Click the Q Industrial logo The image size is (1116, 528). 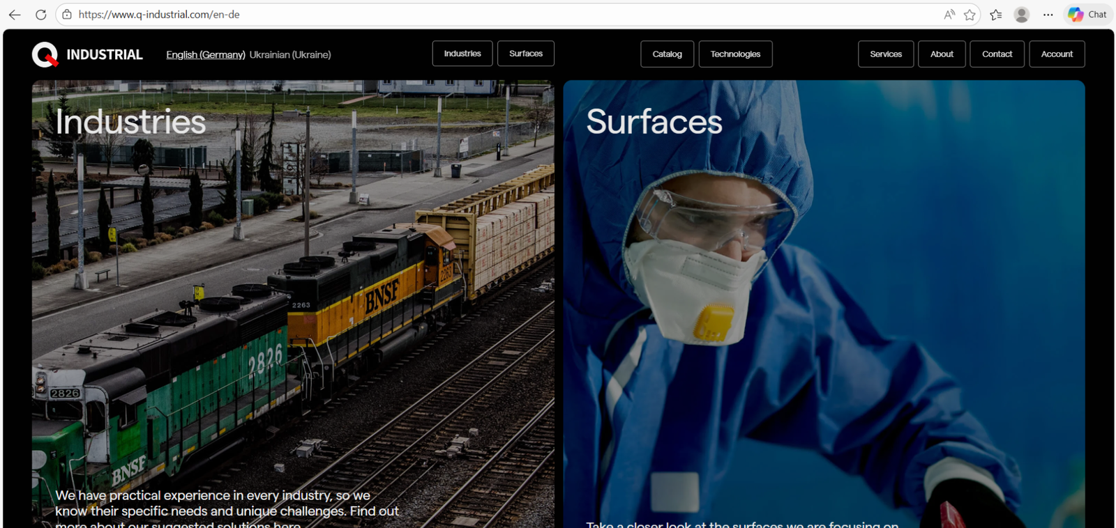87,54
